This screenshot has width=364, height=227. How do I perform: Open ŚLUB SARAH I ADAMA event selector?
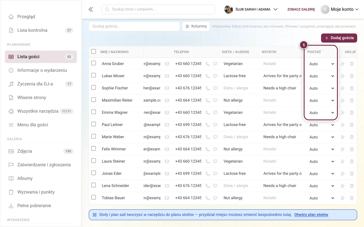pos(251,9)
